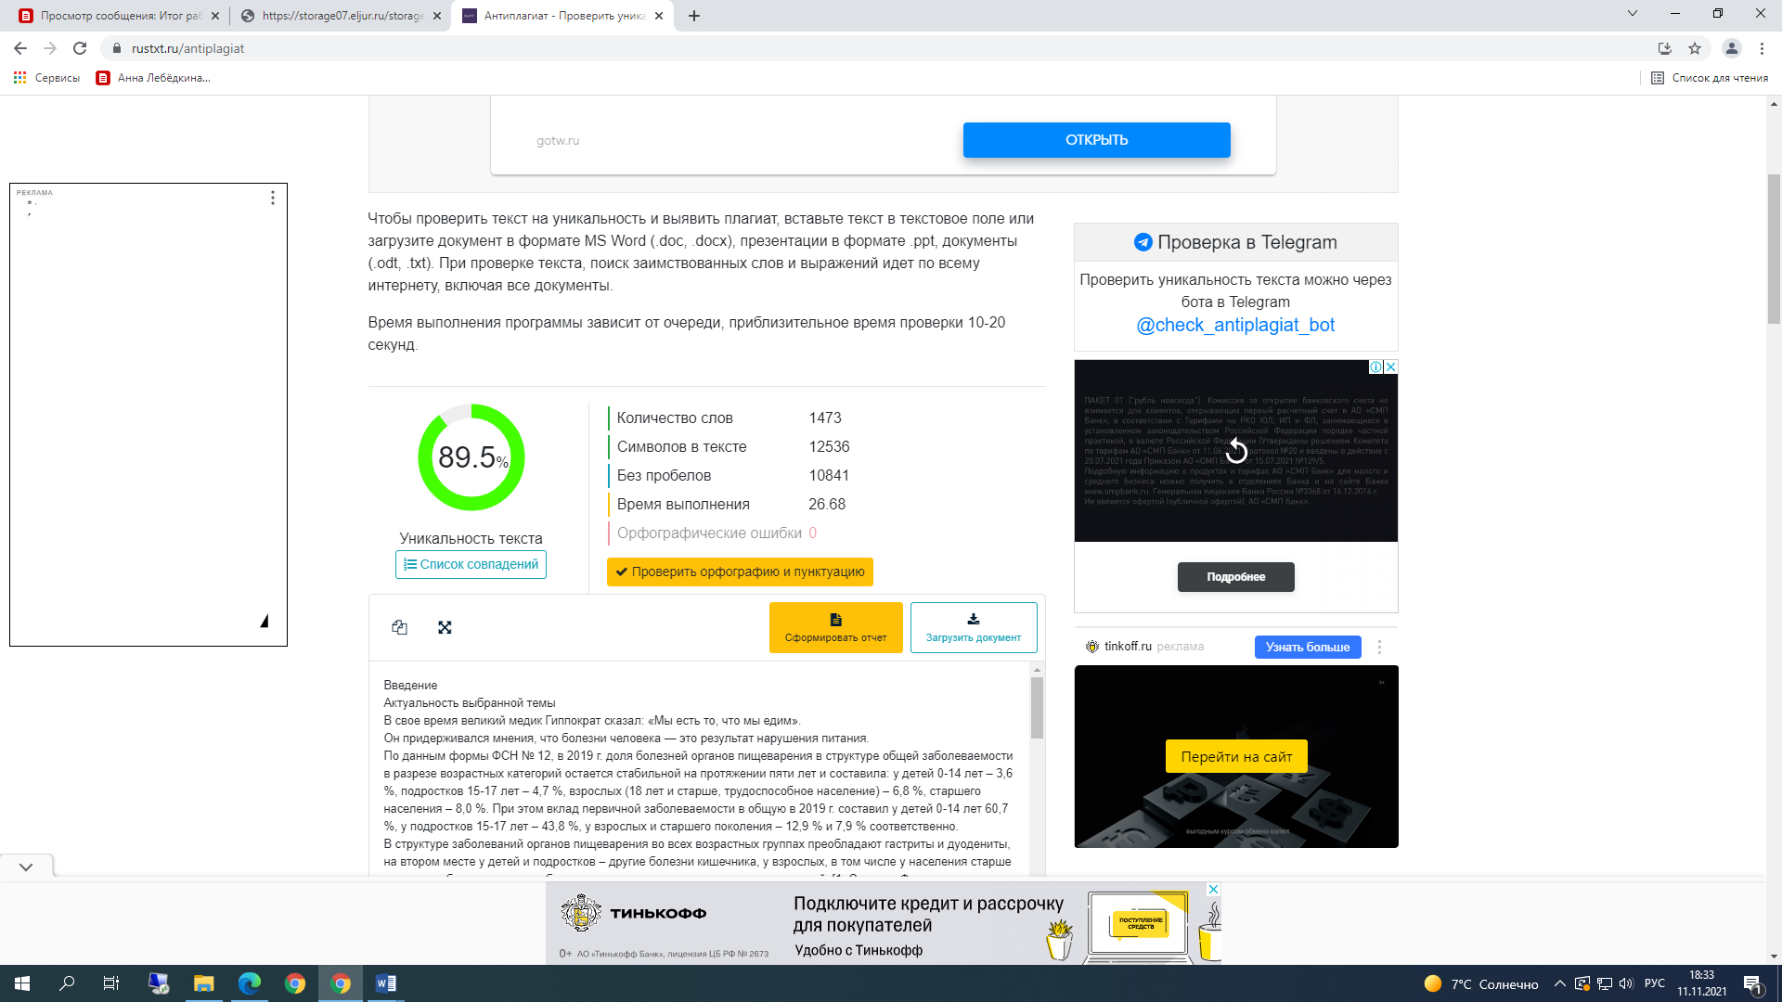
Task: Open the install app icon in address bar
Action: 1664,48
